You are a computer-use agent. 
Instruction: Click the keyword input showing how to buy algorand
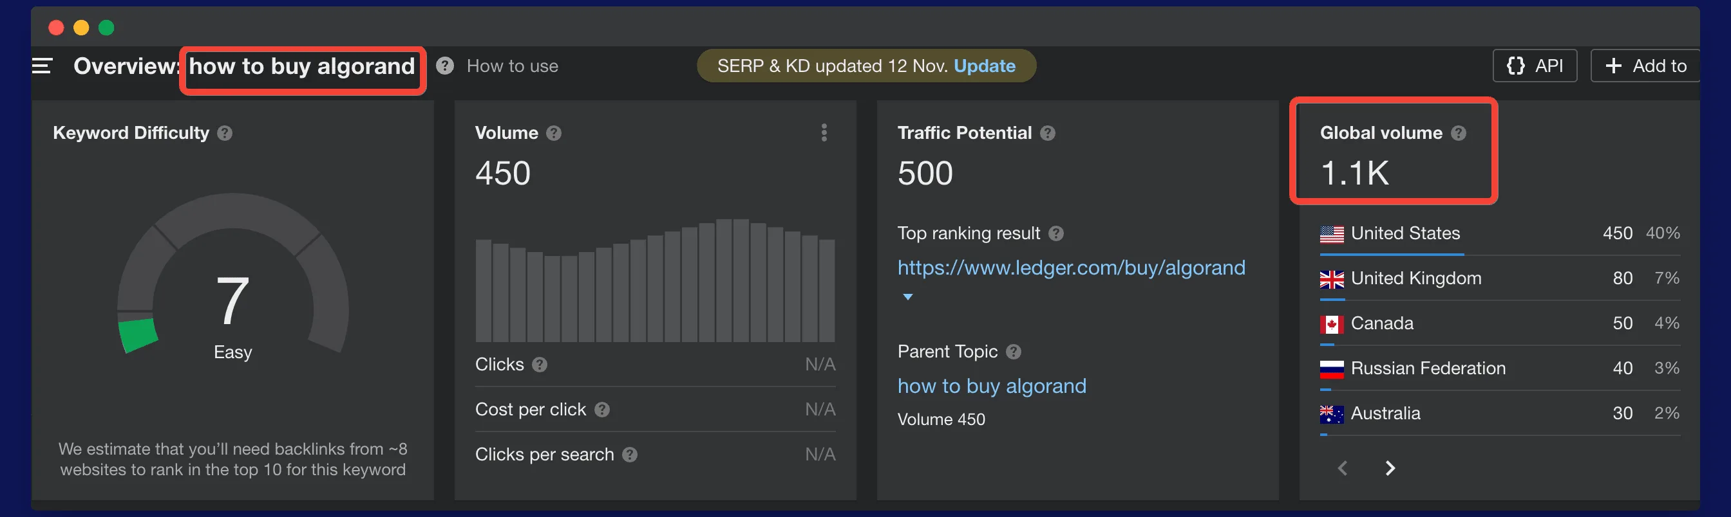(302, 66)
